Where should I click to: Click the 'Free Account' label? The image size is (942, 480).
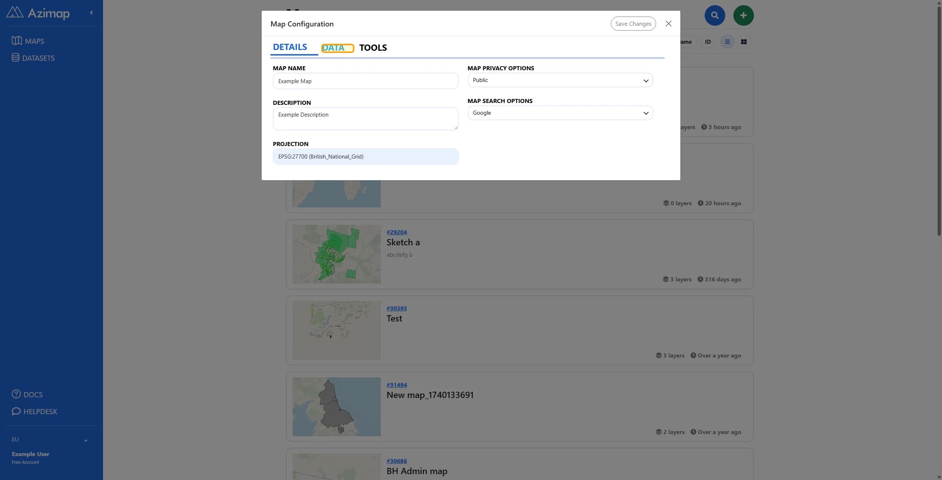click(x=25, y=462)
